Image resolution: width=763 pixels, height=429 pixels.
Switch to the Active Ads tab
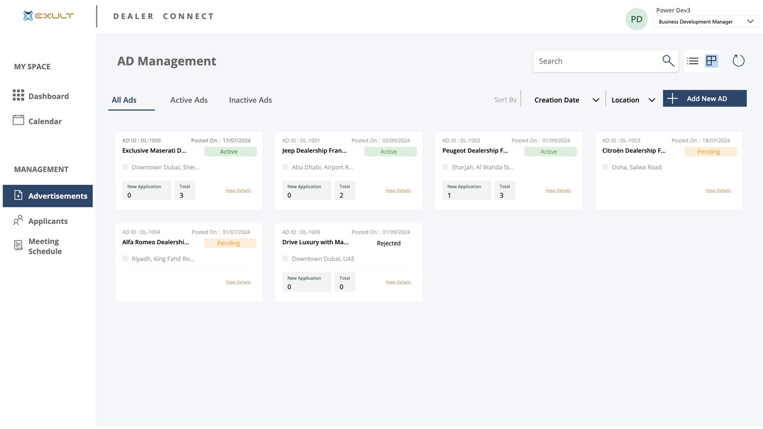tap(189, 100)
